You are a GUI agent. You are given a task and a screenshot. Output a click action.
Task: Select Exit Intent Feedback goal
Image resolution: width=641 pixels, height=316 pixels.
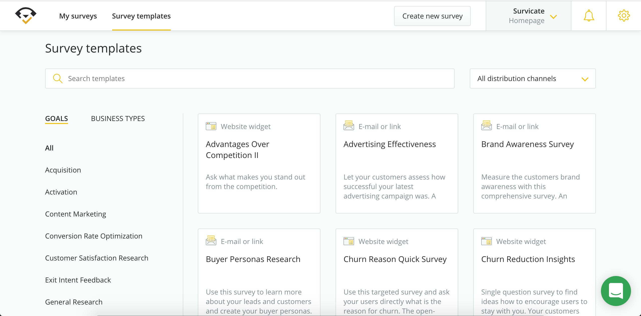[78, 280]
